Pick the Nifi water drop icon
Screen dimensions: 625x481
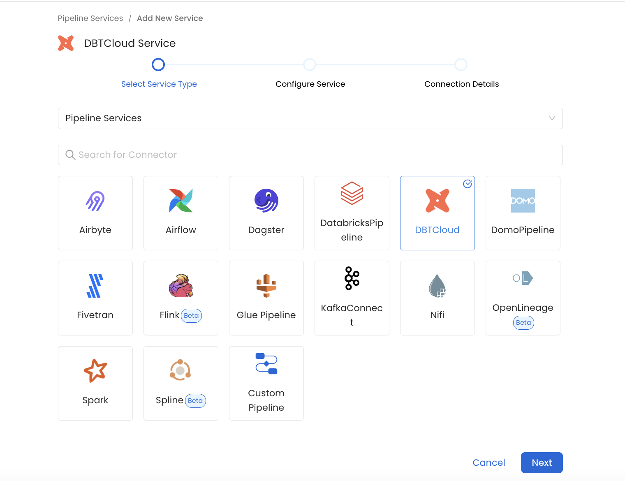click(x=437, y=286)
